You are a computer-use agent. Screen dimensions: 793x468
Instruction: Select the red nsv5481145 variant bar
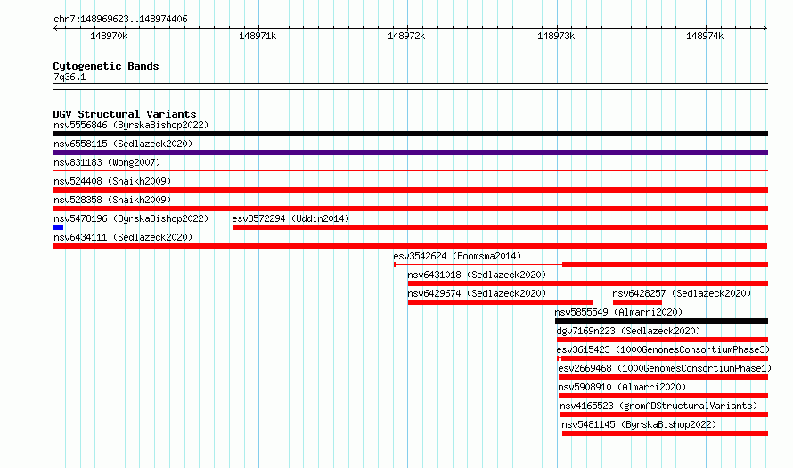point(665,433)
